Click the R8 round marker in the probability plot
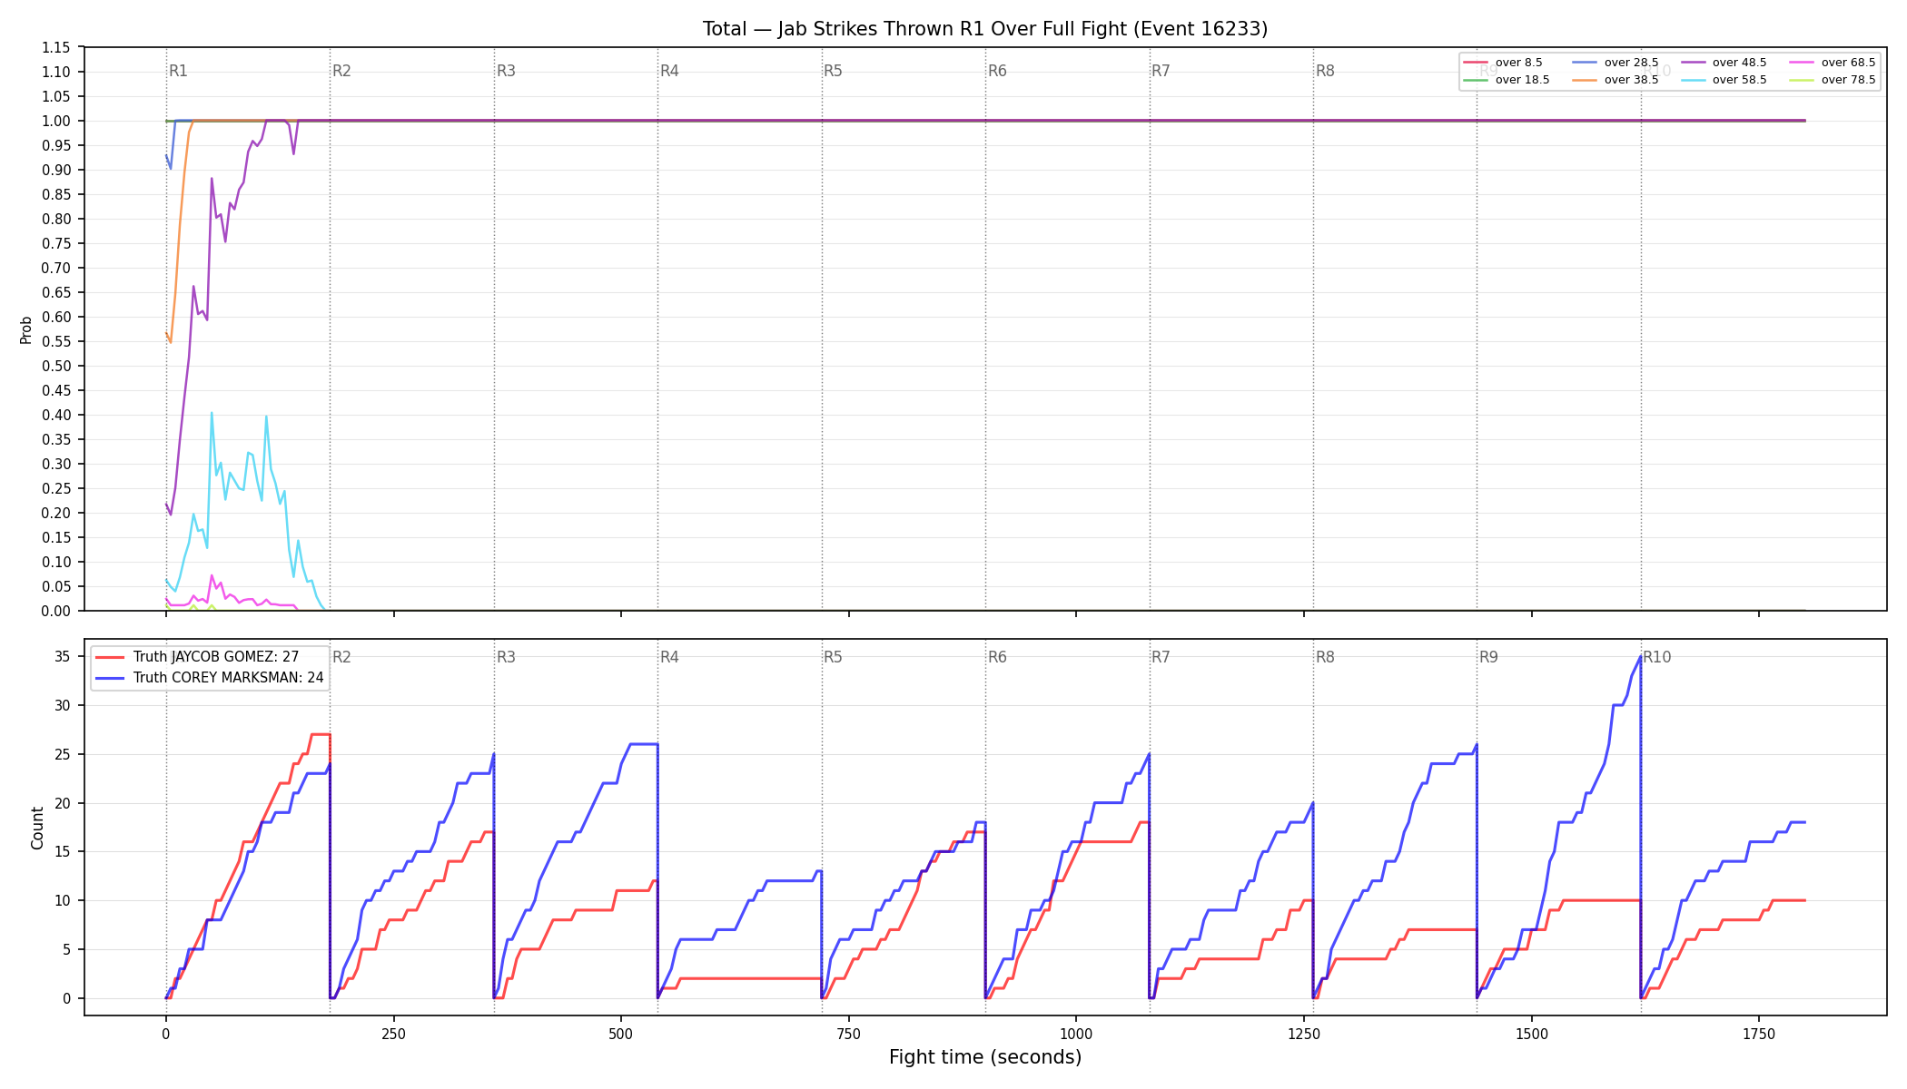This screenshot has width=1907, height=1089. point(1325,71)
